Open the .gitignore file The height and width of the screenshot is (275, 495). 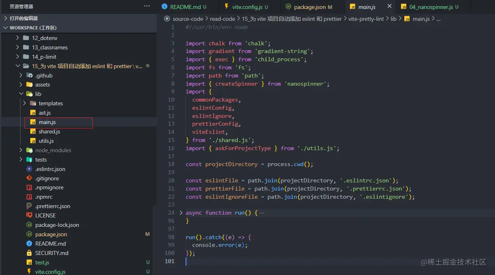coord(47,178)
